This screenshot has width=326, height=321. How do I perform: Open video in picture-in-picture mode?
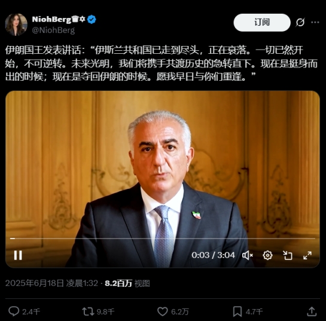pos(288,255)
